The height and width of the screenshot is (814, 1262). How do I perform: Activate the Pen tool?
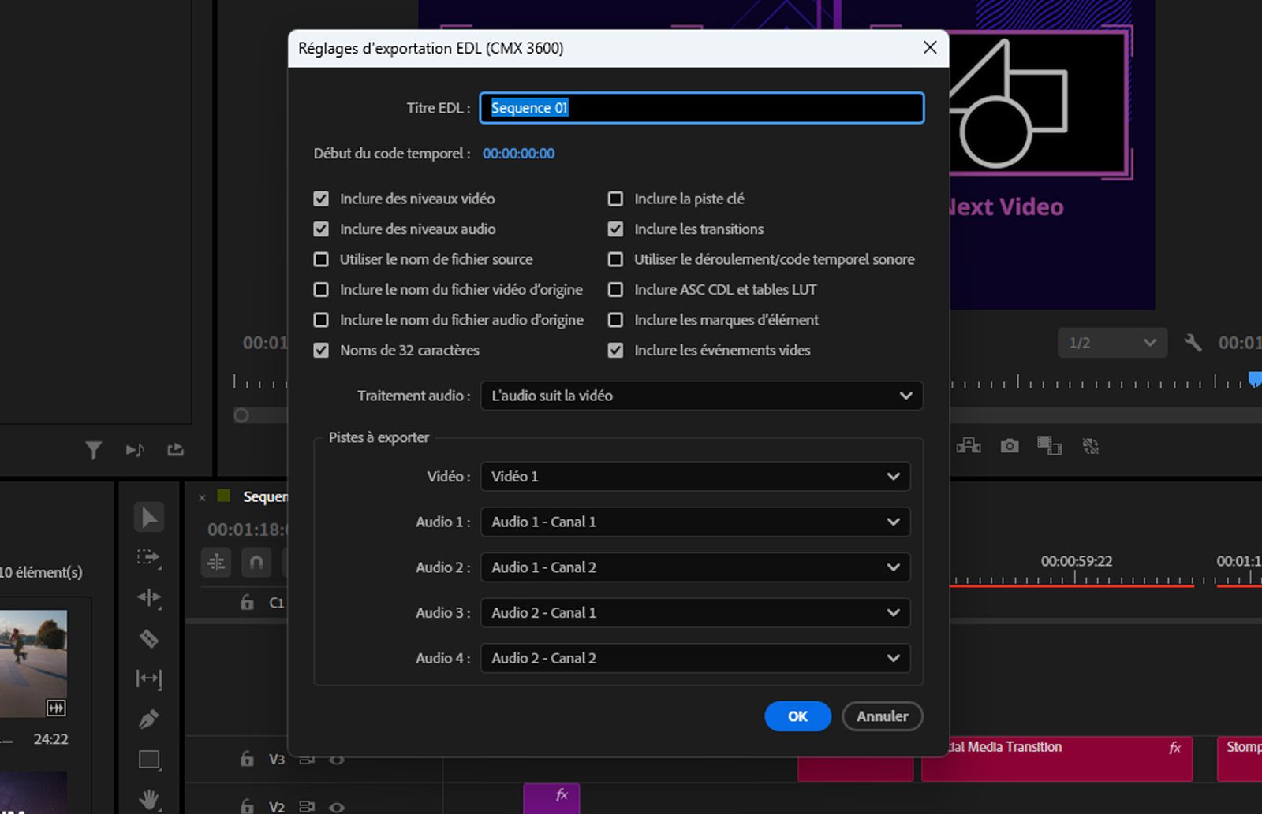point(148,718)
